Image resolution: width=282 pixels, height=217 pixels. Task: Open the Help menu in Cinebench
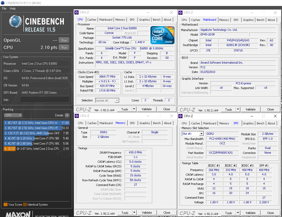[13, 9]
